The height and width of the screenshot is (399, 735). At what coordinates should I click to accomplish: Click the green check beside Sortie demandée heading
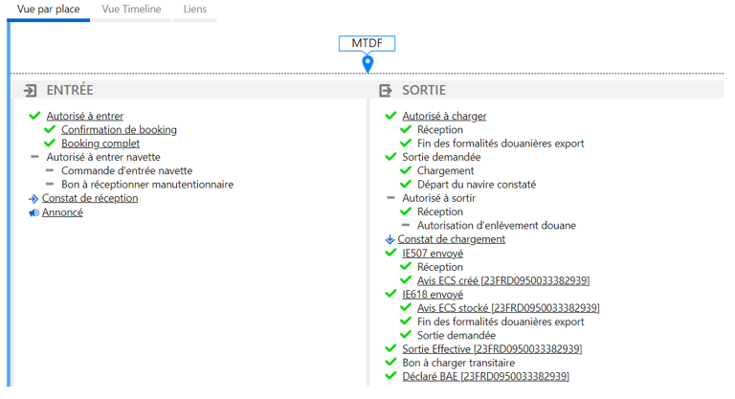click(x=390, y=156)
